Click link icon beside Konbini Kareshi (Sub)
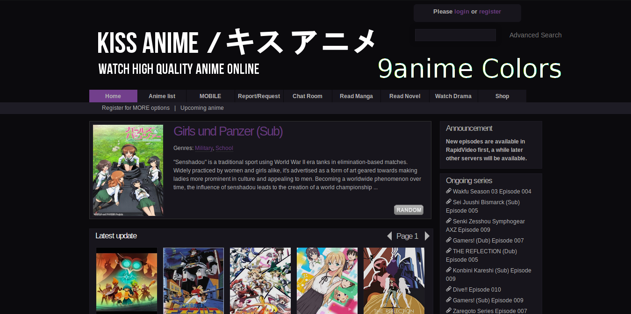Image resolution: width=631 pixels, height=314 pixels. click(449, 270)
